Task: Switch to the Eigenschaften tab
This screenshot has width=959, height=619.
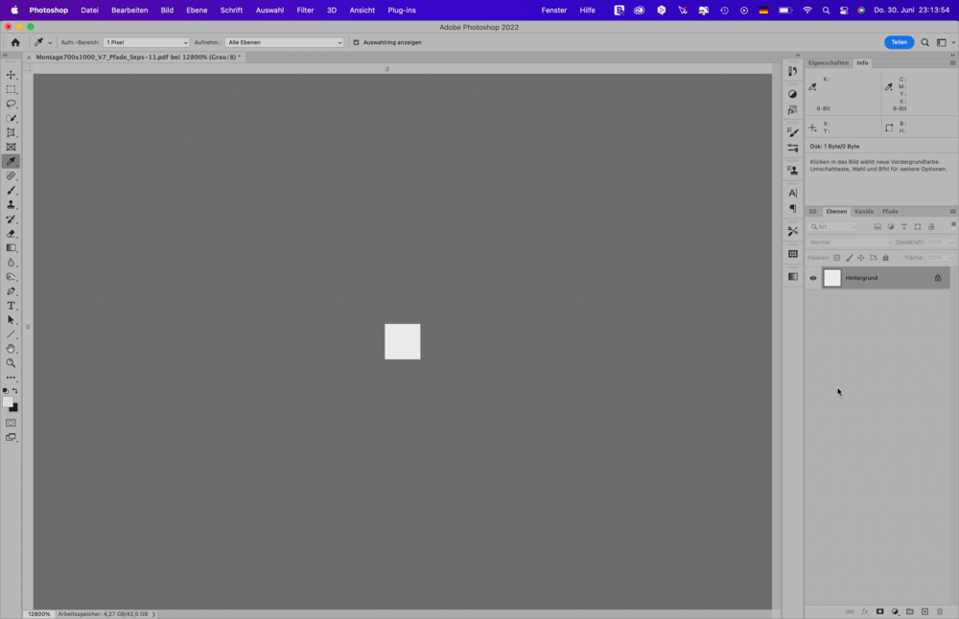Action: coord(829,63)
